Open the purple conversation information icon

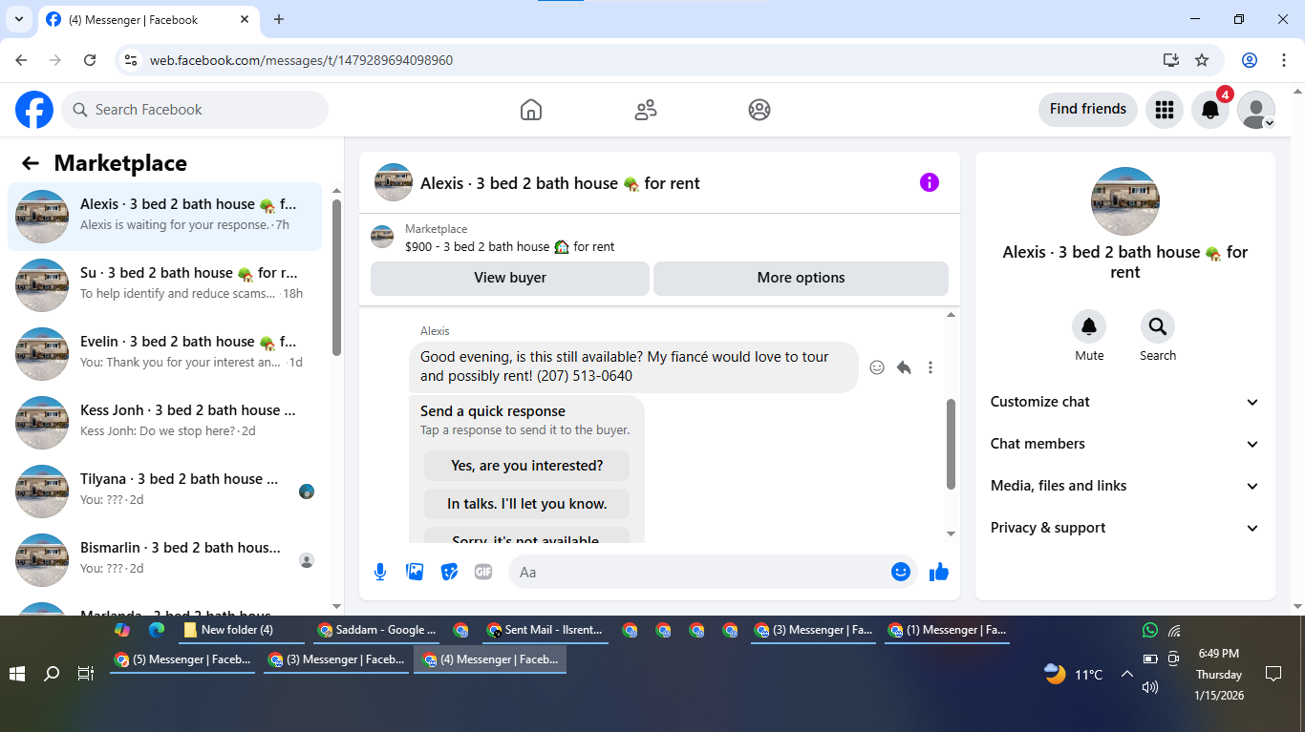pos(930,182)
